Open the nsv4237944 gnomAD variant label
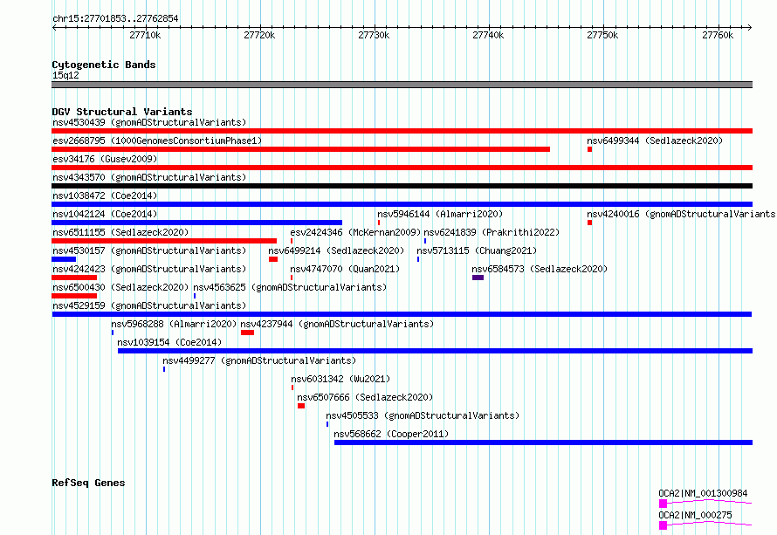Screen dimensions: 777x535 pos(337,324)
